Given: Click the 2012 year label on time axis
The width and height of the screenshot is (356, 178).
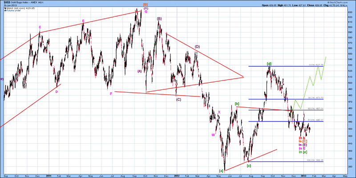Looking at the screenshot, I should [x=177, y=175].
